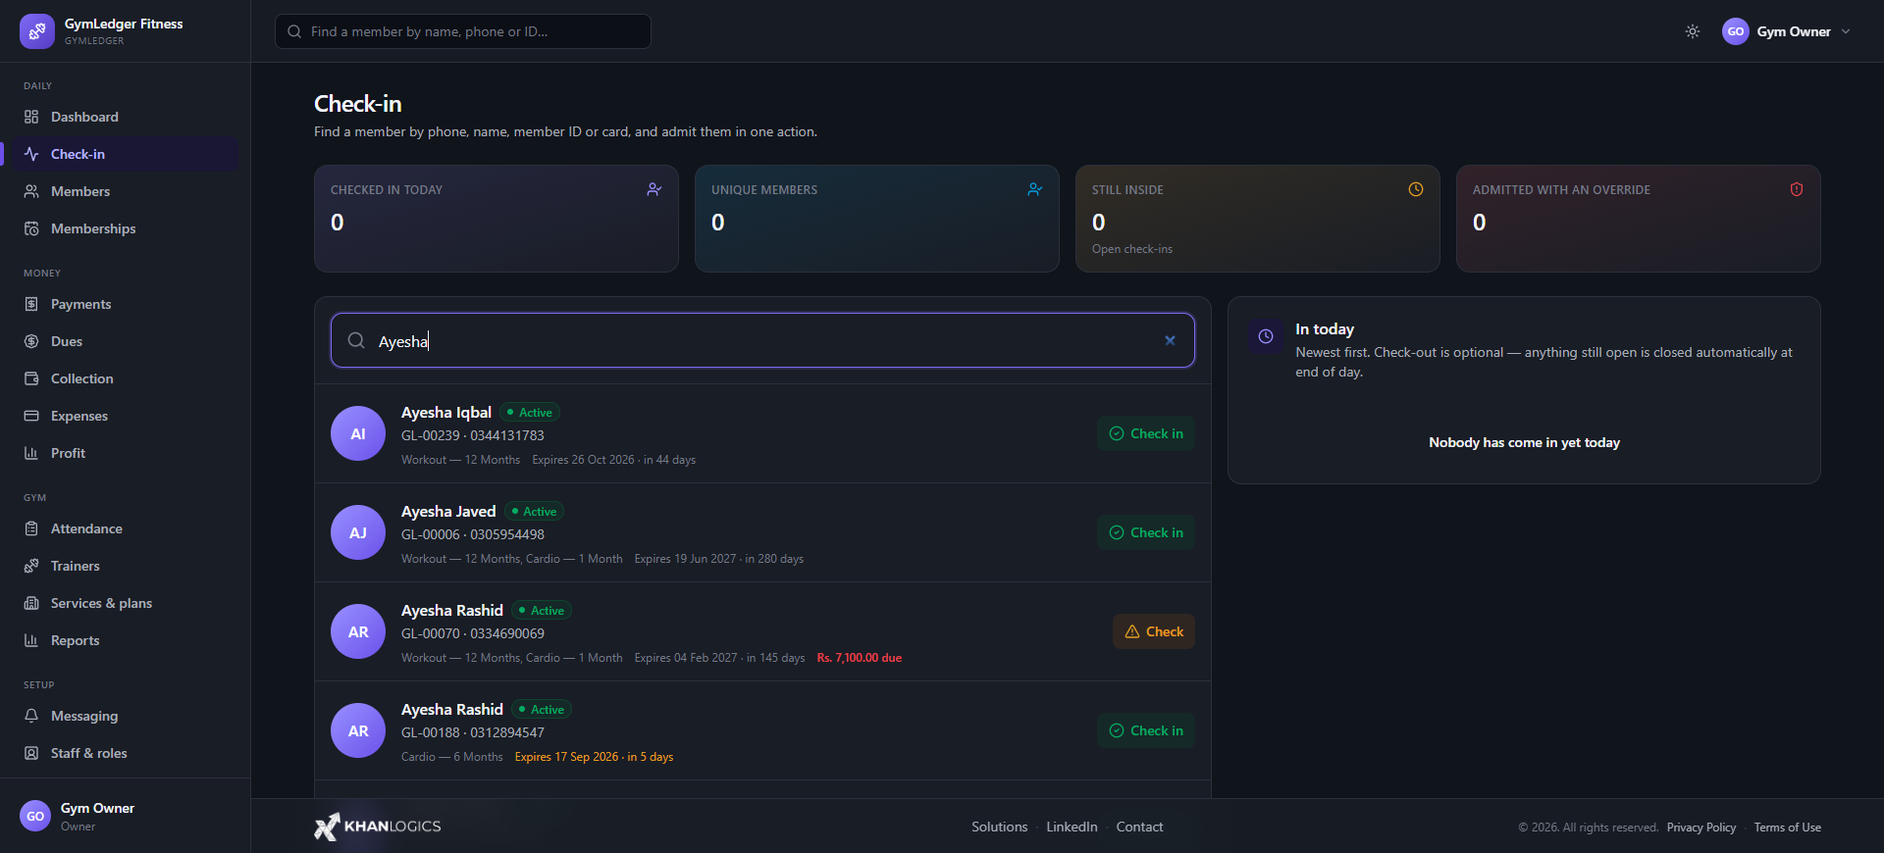Click the Reports chart icon
Screen dimensions: 1884x853
pyautogui.click(x=31, y=640)
